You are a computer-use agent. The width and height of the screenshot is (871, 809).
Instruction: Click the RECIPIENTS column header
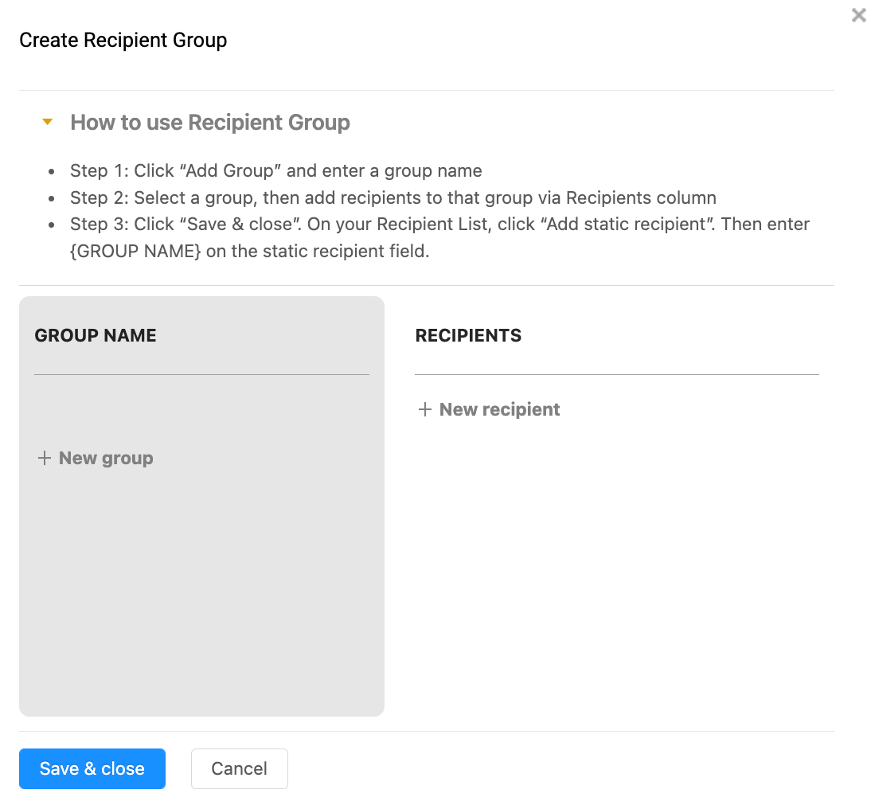click(x=468, y=335)
